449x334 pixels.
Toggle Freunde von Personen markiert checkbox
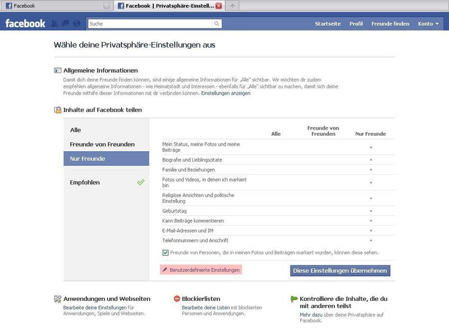[166, 253]
